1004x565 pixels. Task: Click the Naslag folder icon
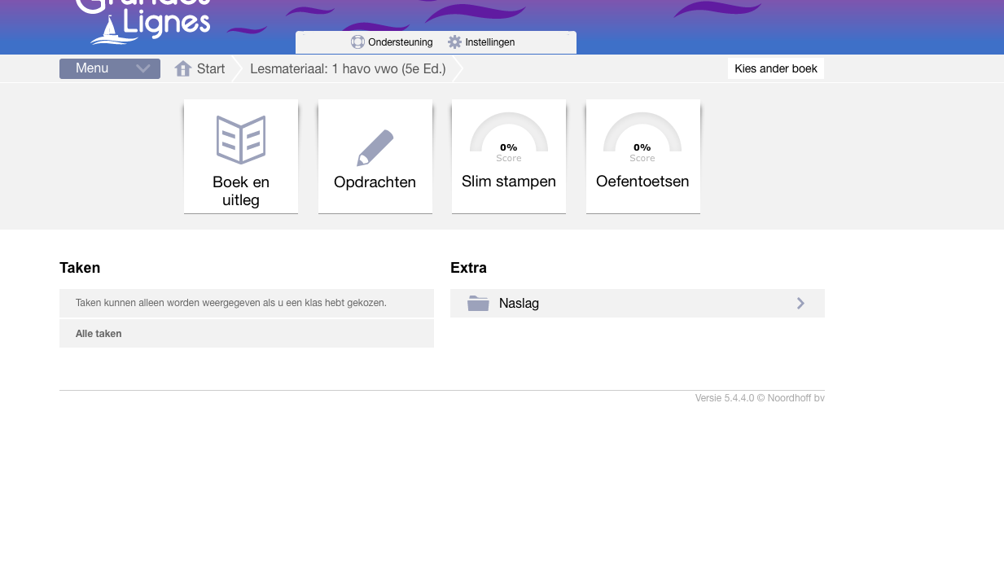click(478, 304)
